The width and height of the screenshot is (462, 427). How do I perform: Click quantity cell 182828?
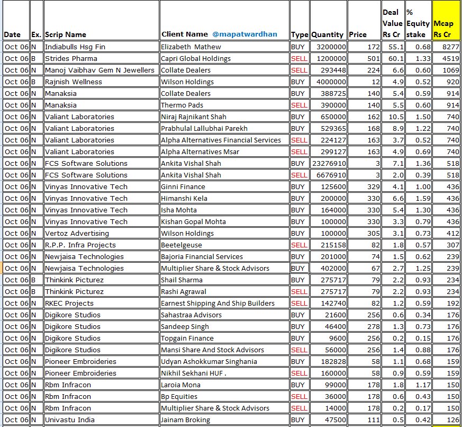[x=329, y=361]
